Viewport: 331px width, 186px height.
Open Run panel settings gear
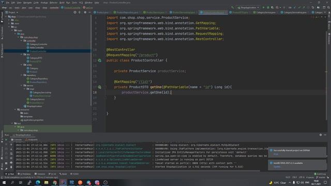321,135
